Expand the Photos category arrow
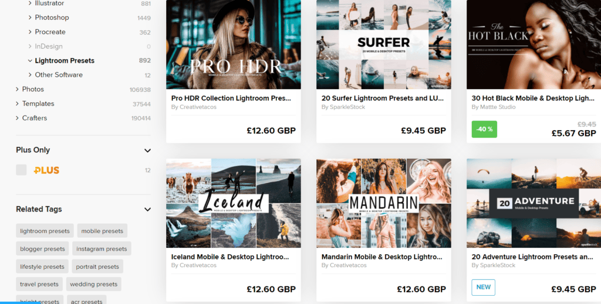 [17, 89]
